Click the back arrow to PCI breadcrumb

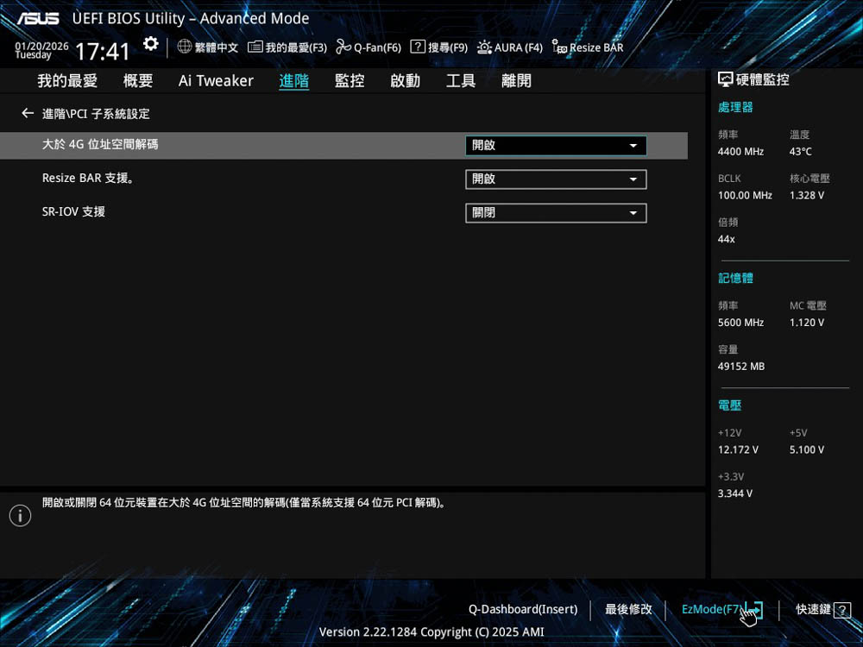pos(28,114)
